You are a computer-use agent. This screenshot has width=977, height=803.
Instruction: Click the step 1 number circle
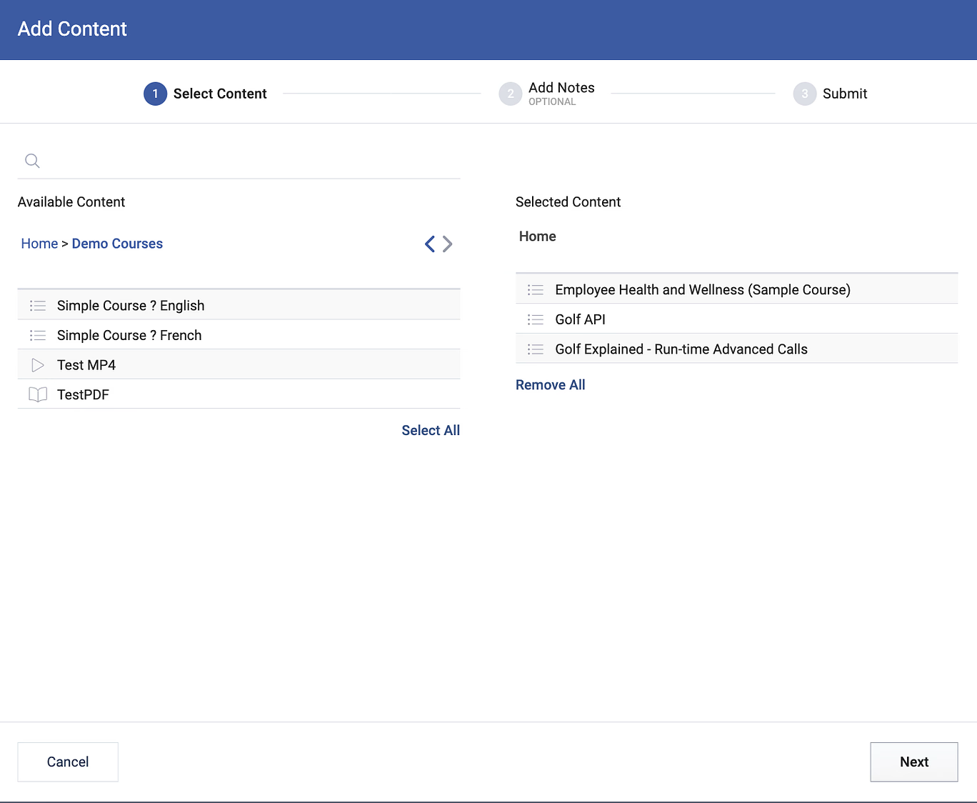[155, 94]
